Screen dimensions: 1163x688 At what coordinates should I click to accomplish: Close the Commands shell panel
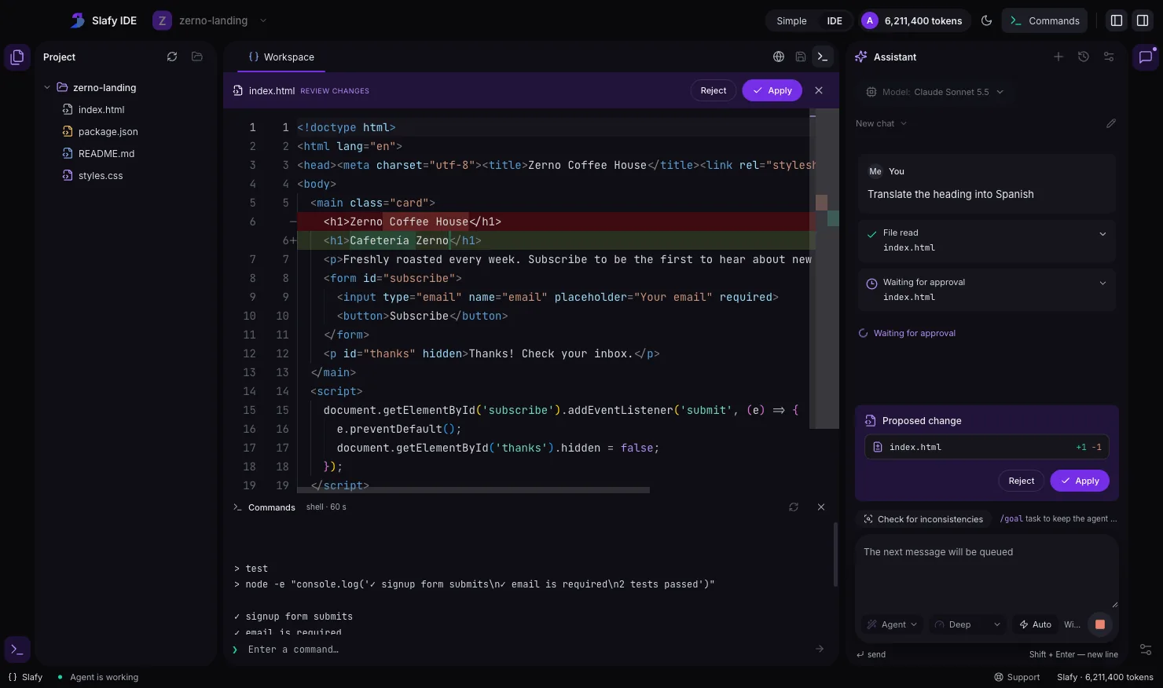[821, 507]
